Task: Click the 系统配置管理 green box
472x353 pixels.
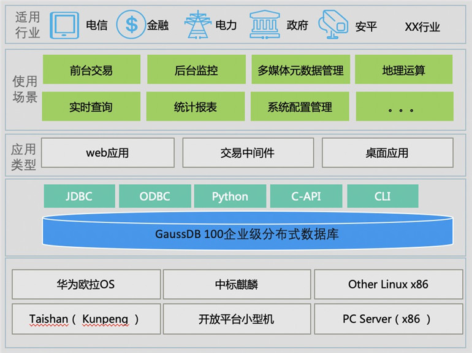Action: click(x=300, y=106)
